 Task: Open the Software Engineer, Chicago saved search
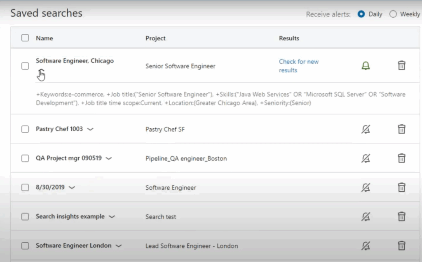pos(74,60)
